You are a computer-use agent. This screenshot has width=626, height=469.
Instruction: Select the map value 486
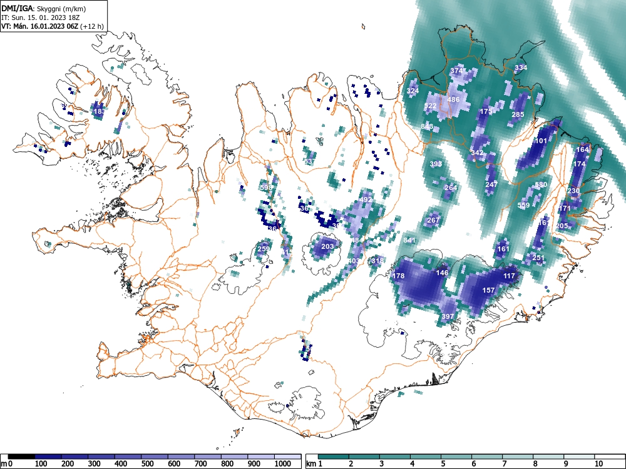point(453,99)
